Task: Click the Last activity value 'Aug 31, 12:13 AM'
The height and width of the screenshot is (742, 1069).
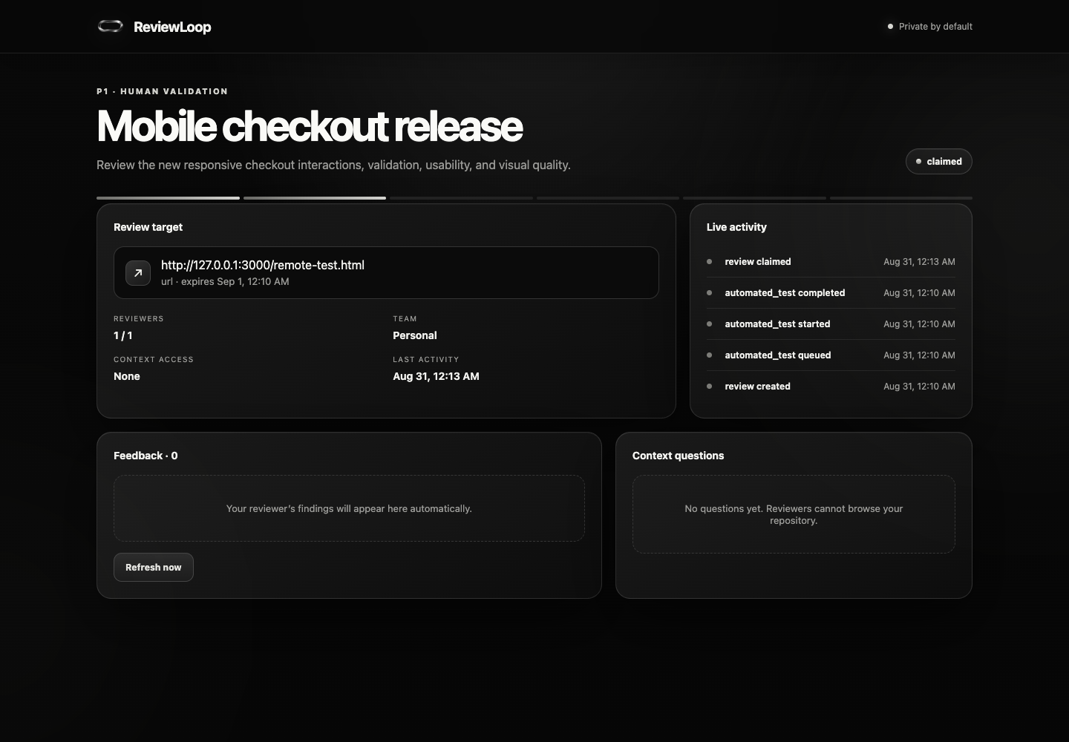Action: click(x=436, y=376)
